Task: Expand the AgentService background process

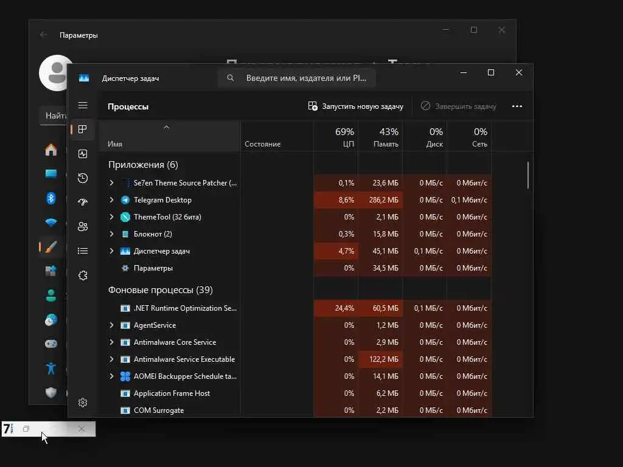Action: pyautogui.click(x=112, y=325)
